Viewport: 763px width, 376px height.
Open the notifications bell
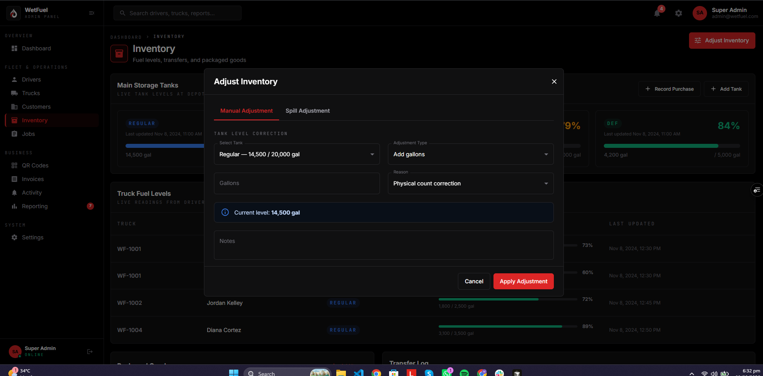pos(657,13)
